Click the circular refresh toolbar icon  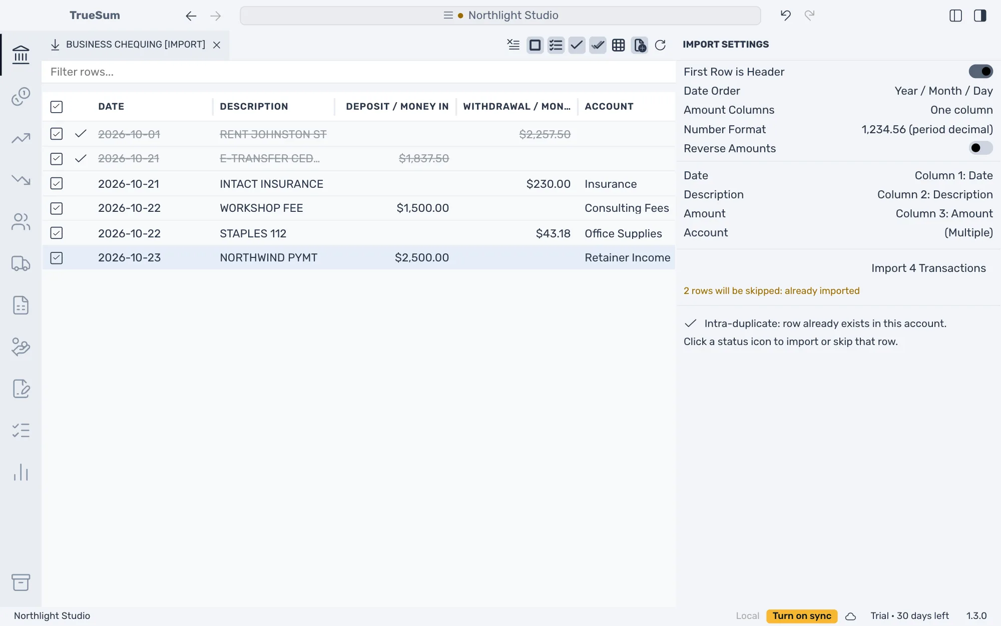660,45
